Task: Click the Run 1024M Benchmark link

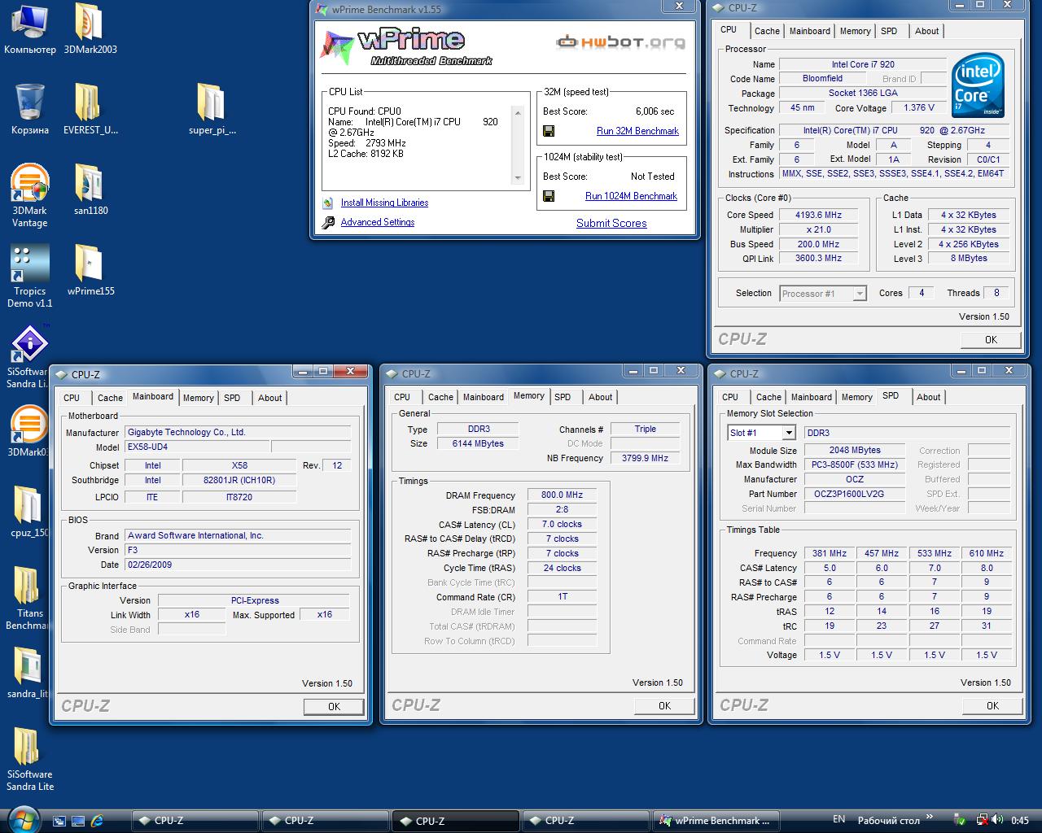Action: [x=631, y=196]
